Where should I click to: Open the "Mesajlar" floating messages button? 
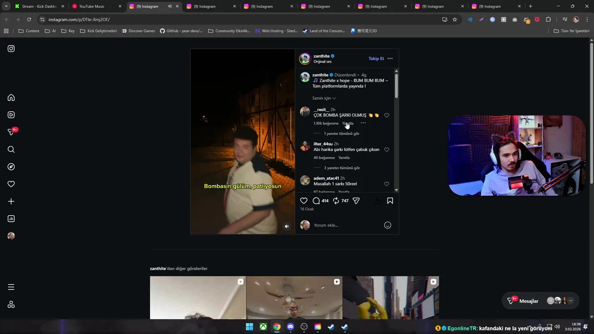541,301
